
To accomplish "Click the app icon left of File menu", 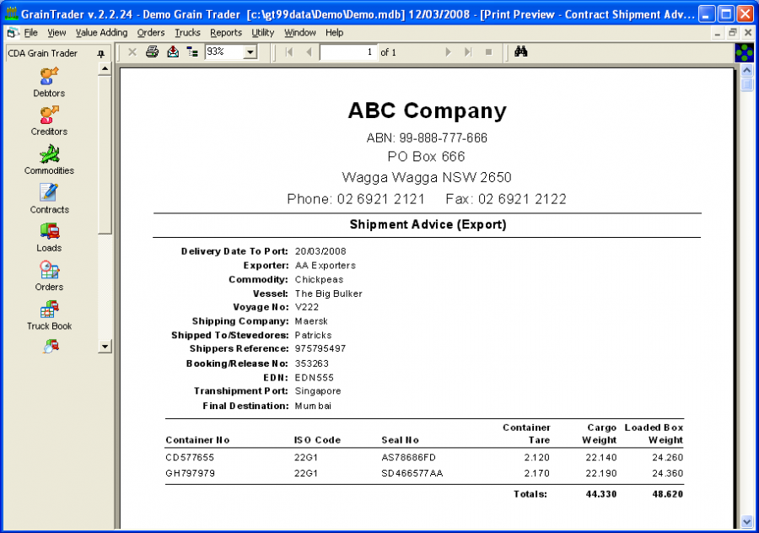I will pyautogui.click(x=13, y=33).
